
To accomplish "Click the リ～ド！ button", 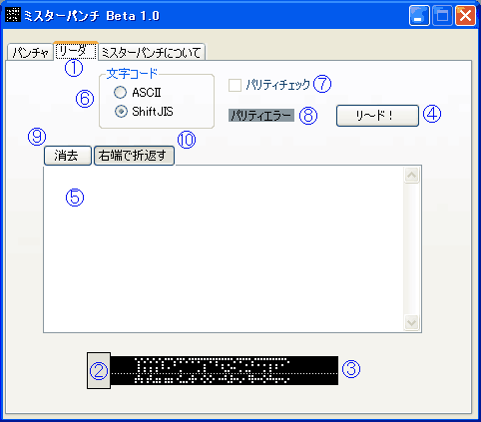I will coord(377,116).
